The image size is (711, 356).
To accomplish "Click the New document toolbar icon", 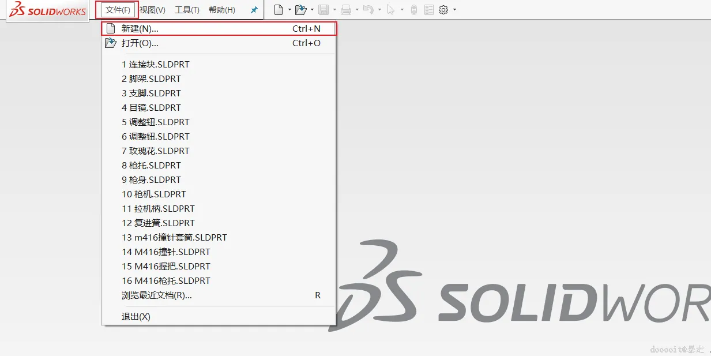I will point(279,10).
